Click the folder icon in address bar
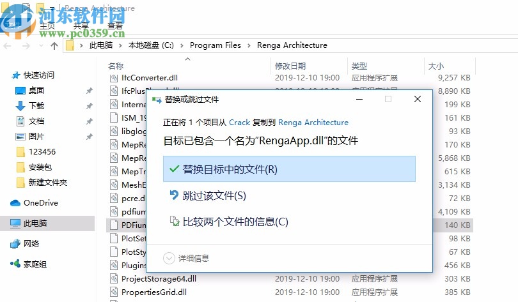Viewport: 518px width, 302px height. [x=70, y=45]
